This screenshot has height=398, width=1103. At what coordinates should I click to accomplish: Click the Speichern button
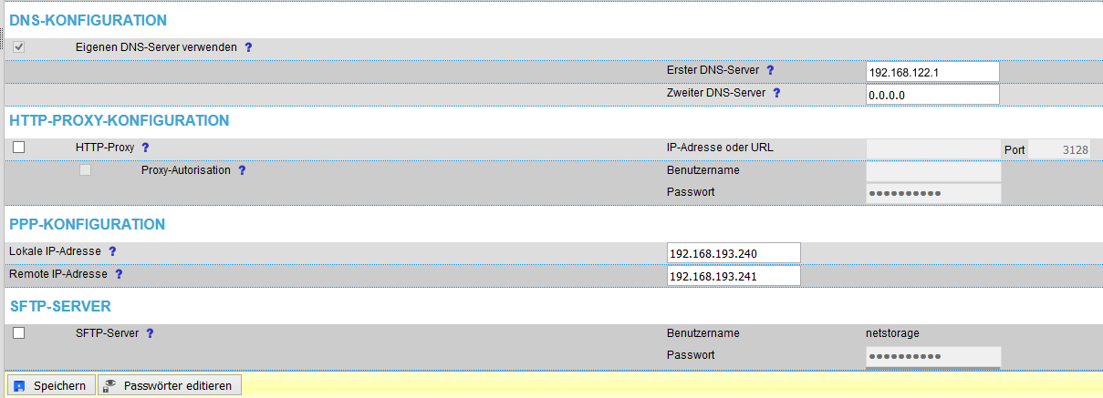point(50,386)
